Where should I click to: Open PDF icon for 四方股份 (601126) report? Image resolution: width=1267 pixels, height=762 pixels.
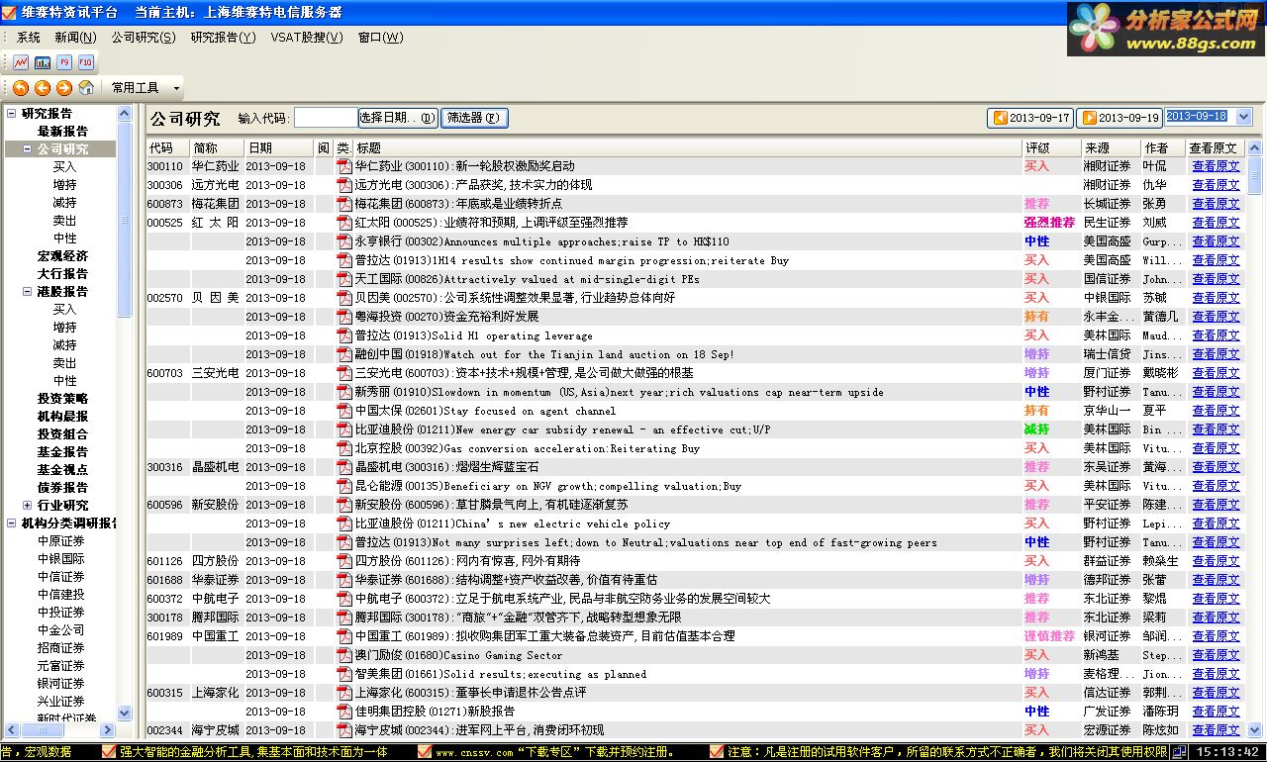[344, 561]
